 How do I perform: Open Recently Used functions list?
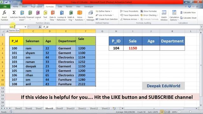(x=22, y=16)
